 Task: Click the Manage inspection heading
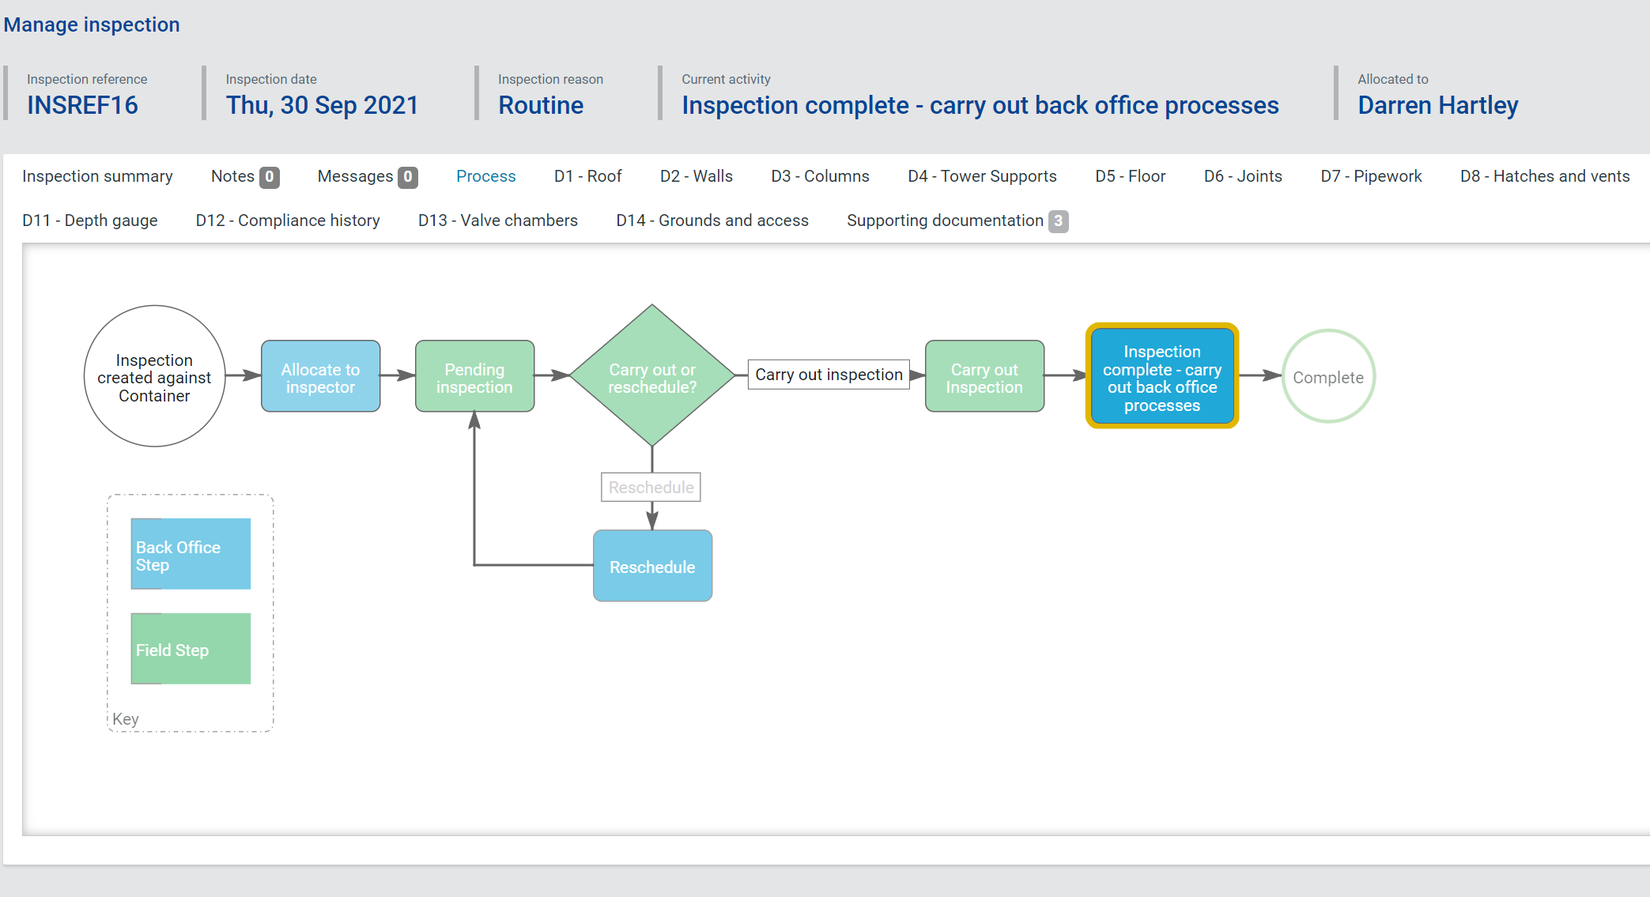(92, 24)
